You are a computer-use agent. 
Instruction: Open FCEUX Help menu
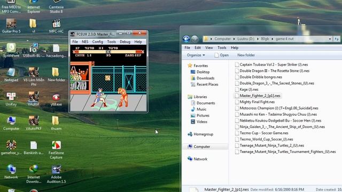[x=138, y=42]
